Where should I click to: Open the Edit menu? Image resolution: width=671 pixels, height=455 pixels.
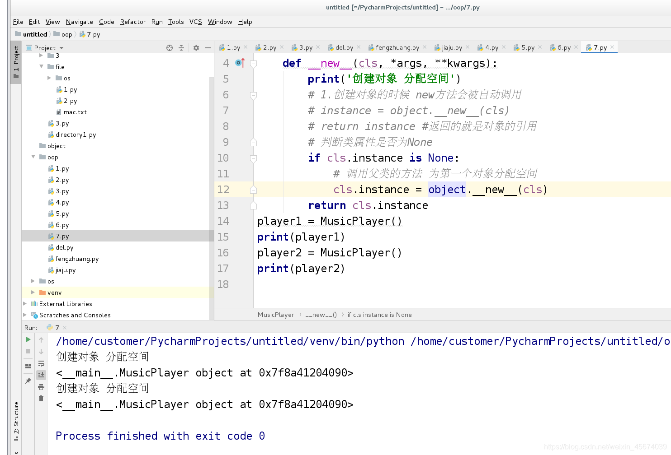tap(34, 22)
